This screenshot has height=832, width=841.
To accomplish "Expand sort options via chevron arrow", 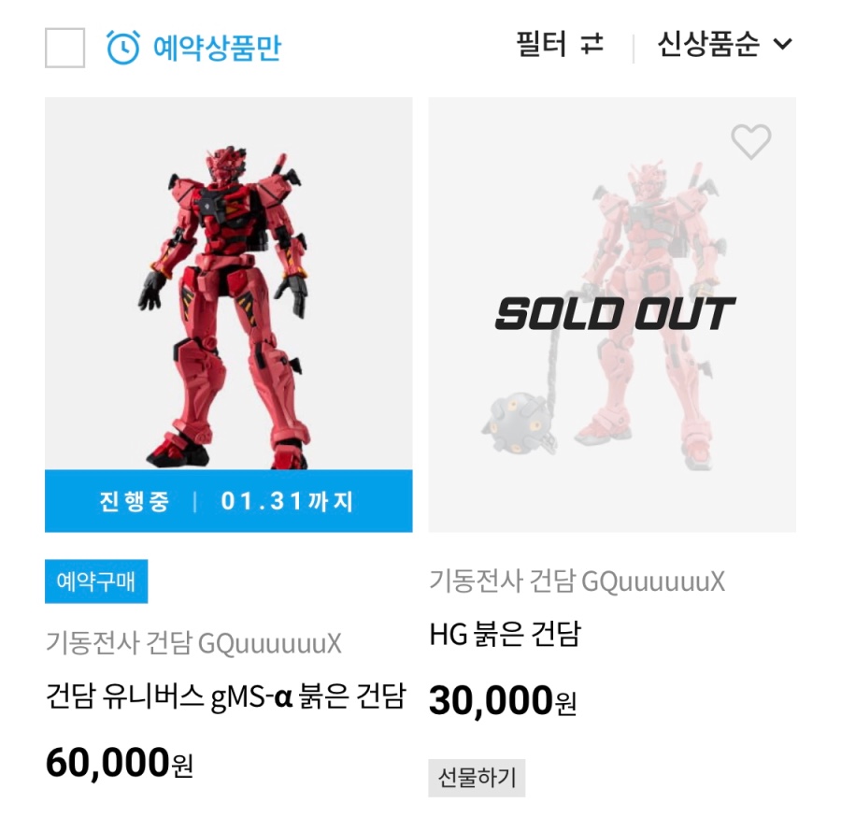I will click(783, 44).
